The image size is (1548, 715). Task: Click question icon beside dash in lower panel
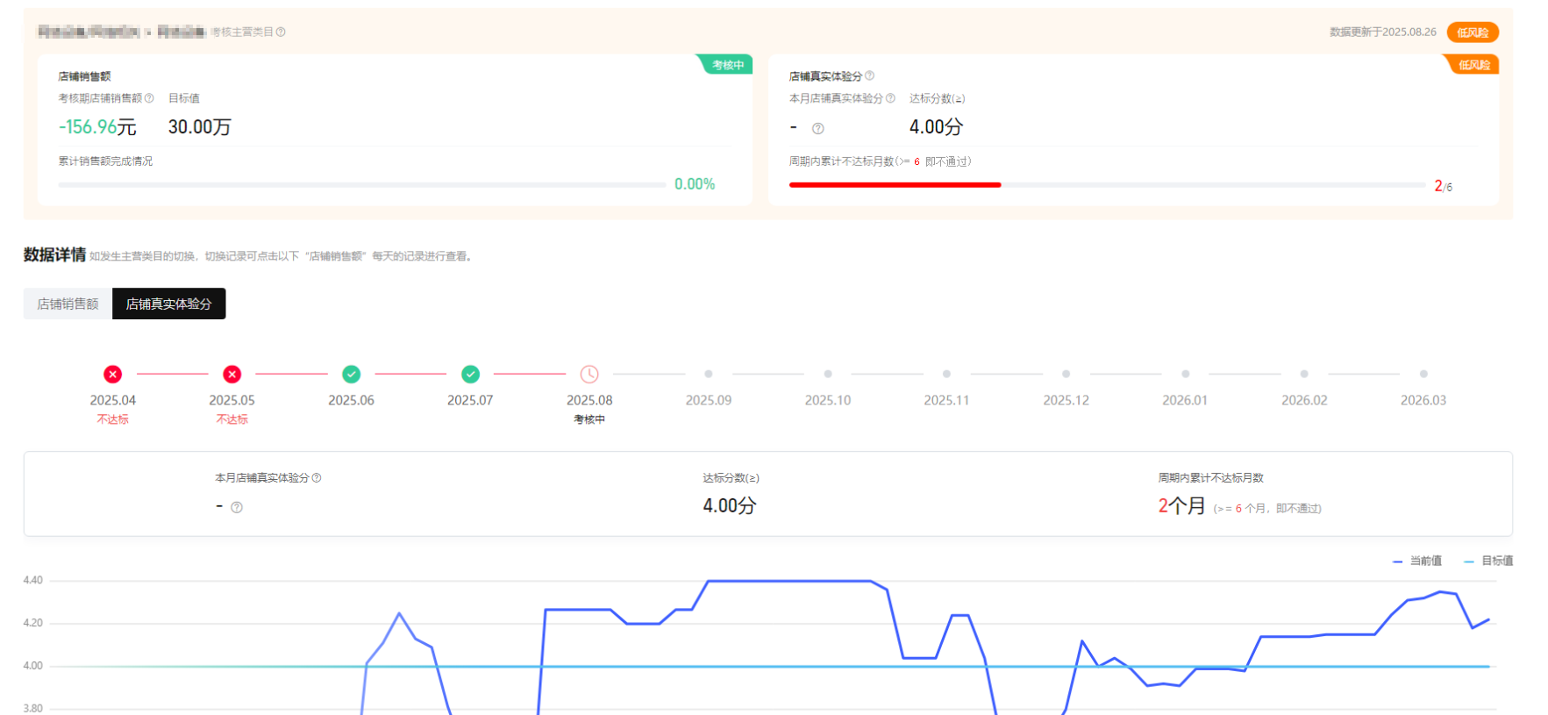(x=236, y=507)
